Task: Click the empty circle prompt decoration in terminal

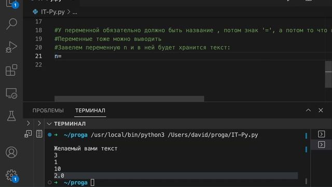Action: tap(50, 182)
